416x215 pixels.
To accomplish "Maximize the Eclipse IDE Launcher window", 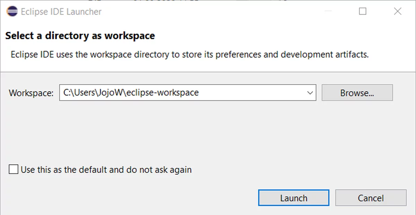I will coord(363,11).
